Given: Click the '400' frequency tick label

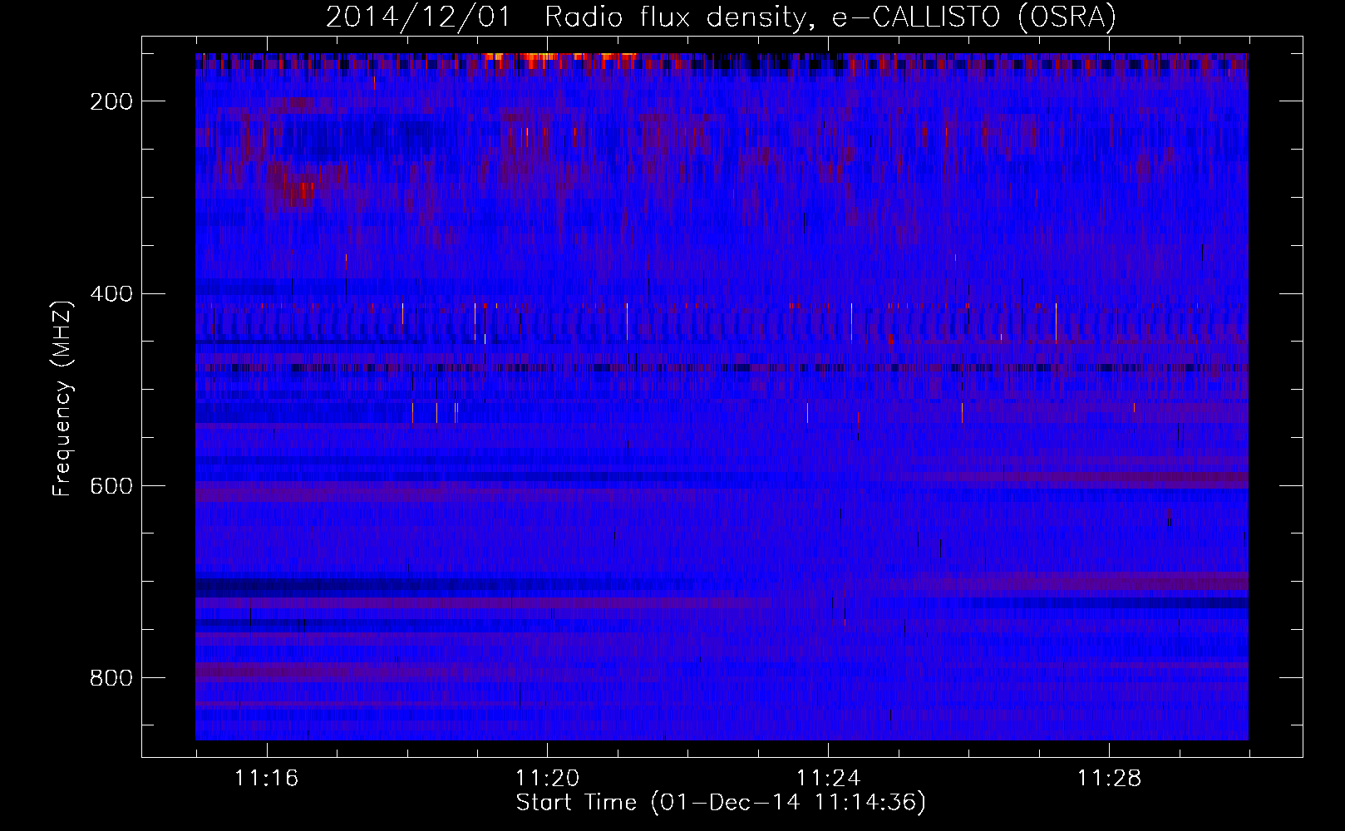Looking at the screenshot, I should pyautogui.click(x=111, y=294).
